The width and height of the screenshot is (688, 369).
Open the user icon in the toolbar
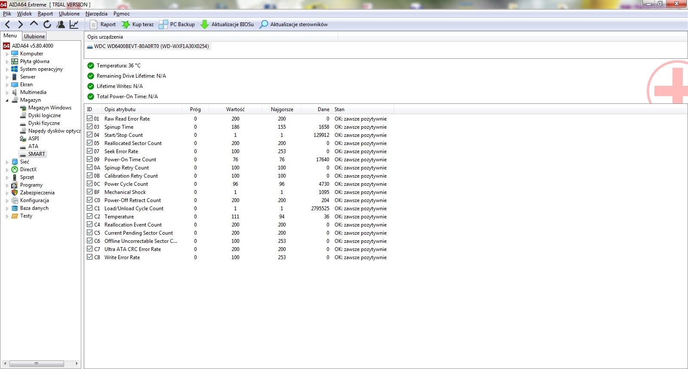coord(61,24)
